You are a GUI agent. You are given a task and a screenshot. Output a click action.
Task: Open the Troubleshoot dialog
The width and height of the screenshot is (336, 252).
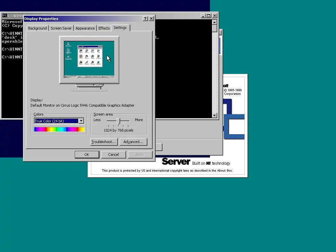pyautogui.click(x=104, y=142)
